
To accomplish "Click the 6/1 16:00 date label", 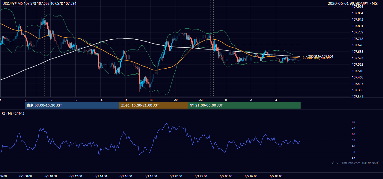I will 126,176.
